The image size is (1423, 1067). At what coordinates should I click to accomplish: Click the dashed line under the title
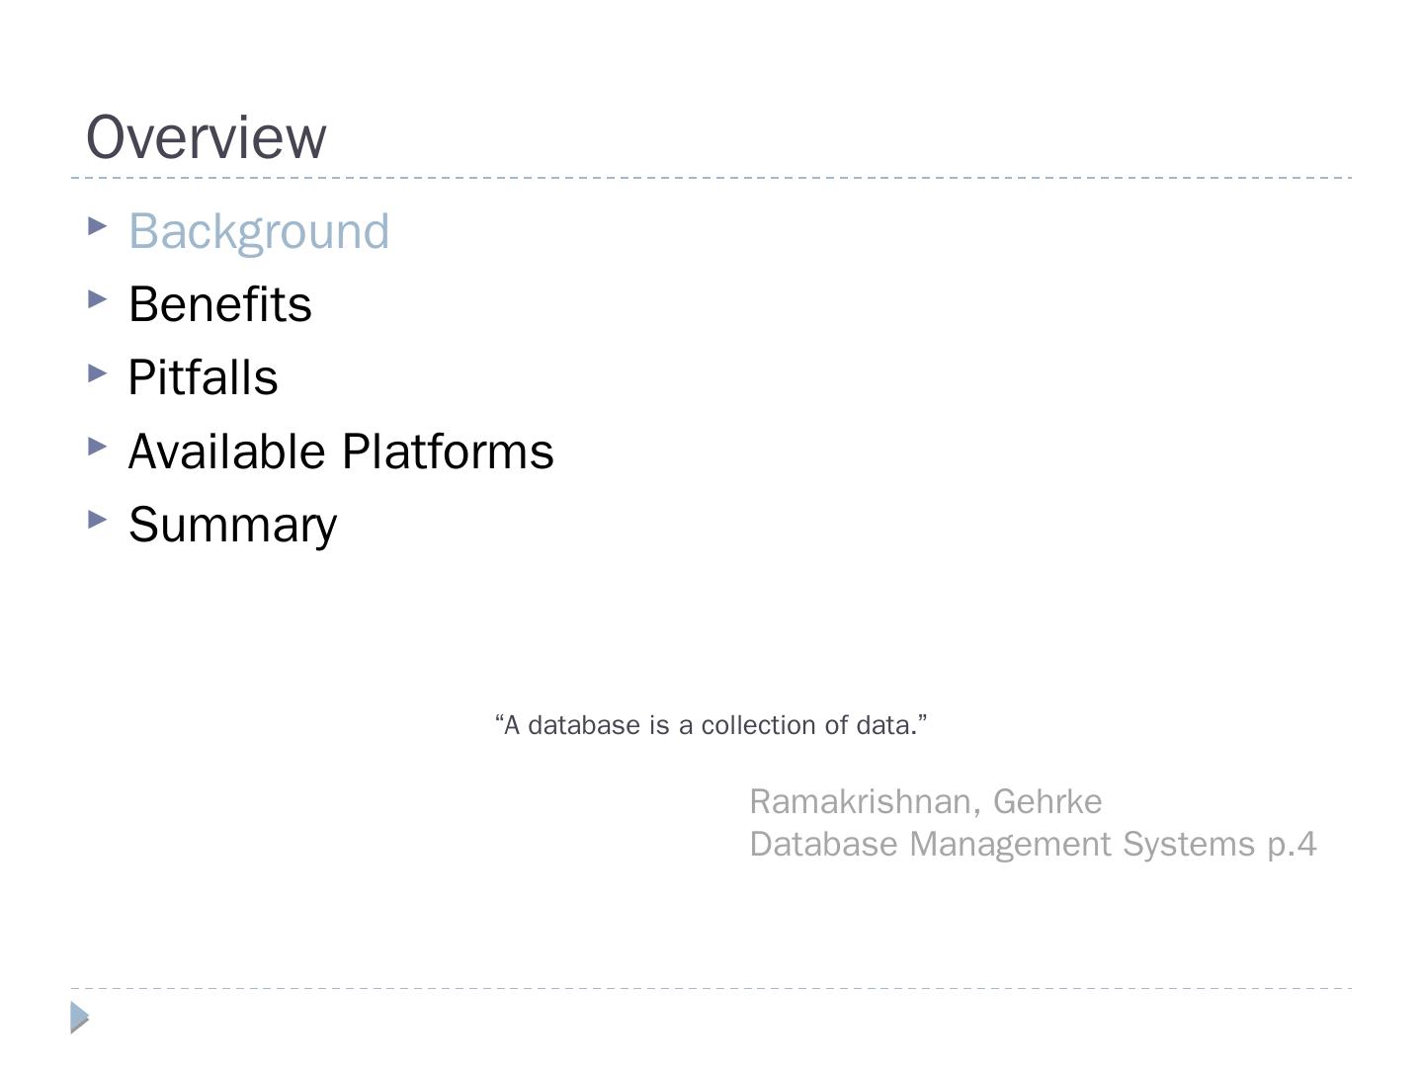pyautogui.click(x=711, y=178)
